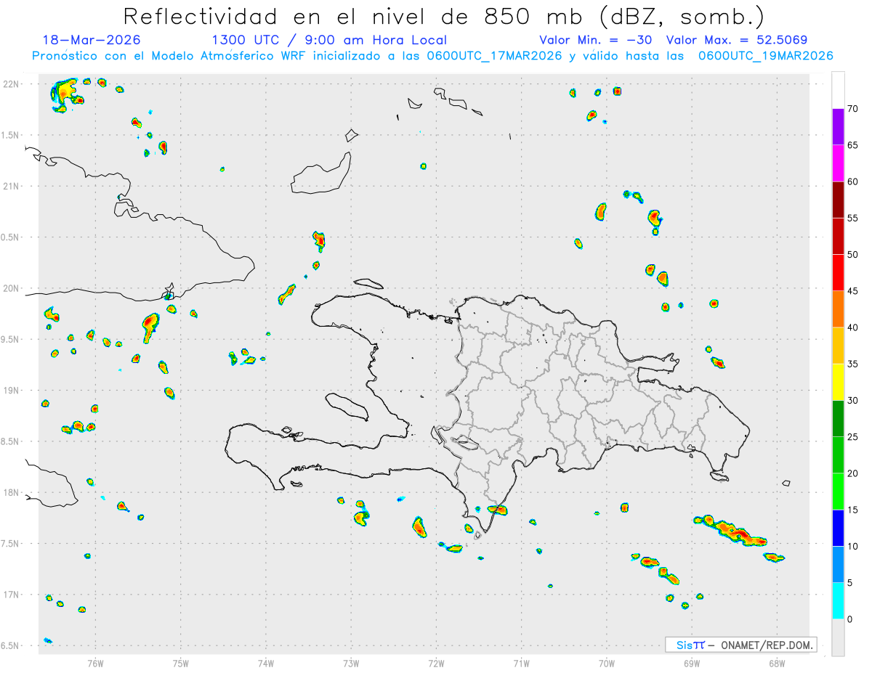Screen dimensions: 872x673
Task: Click the "69W" longitude label
Action: 691,663
